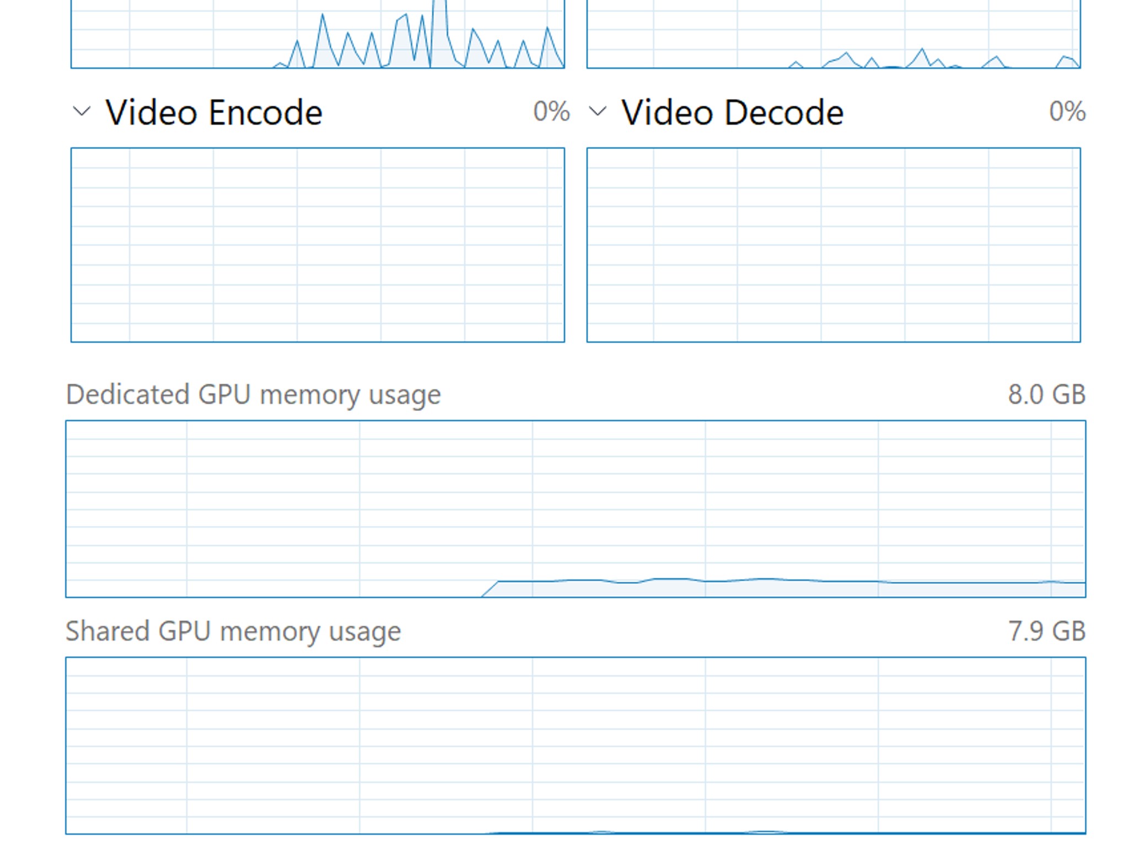Click the top-right GPU engine activity graph
The height and width of the screenshot is (847, 1129).
click(x=834, y=34)
